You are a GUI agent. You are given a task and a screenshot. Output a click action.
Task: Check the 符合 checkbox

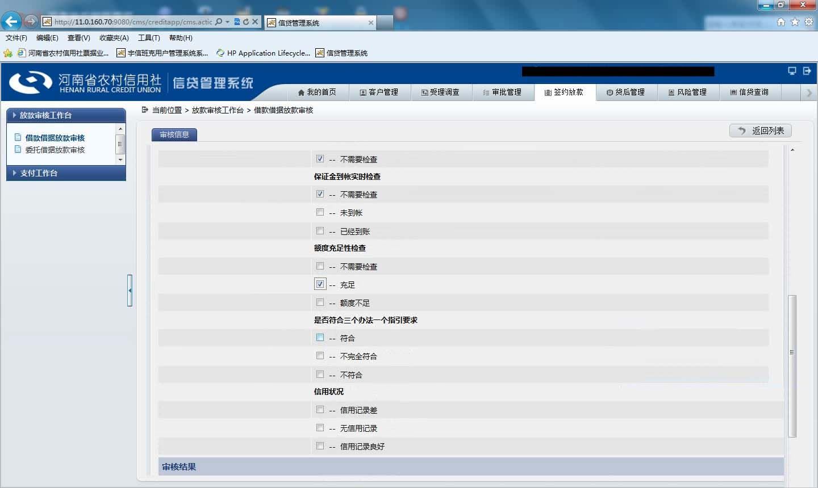coord(320,338)
